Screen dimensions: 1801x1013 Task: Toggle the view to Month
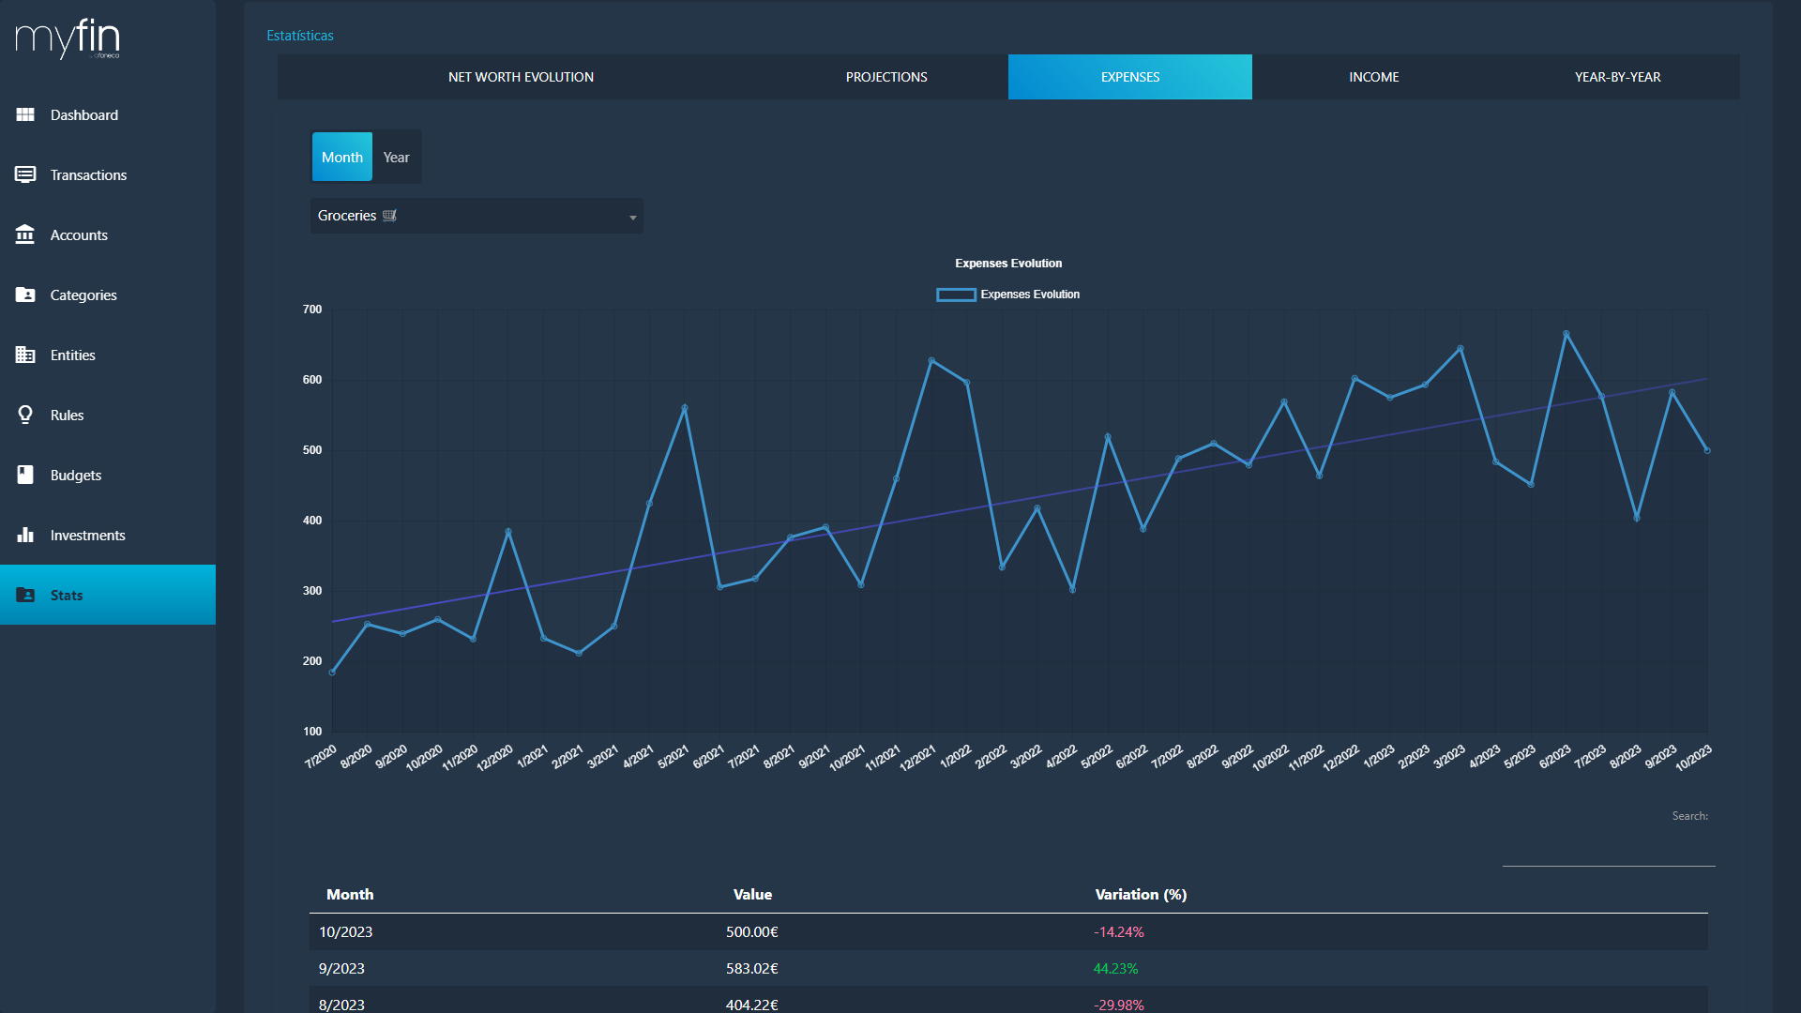point(342,157)
